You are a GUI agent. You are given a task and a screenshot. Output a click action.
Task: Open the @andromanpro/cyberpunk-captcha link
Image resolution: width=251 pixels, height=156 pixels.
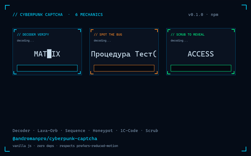pos(55,139)
